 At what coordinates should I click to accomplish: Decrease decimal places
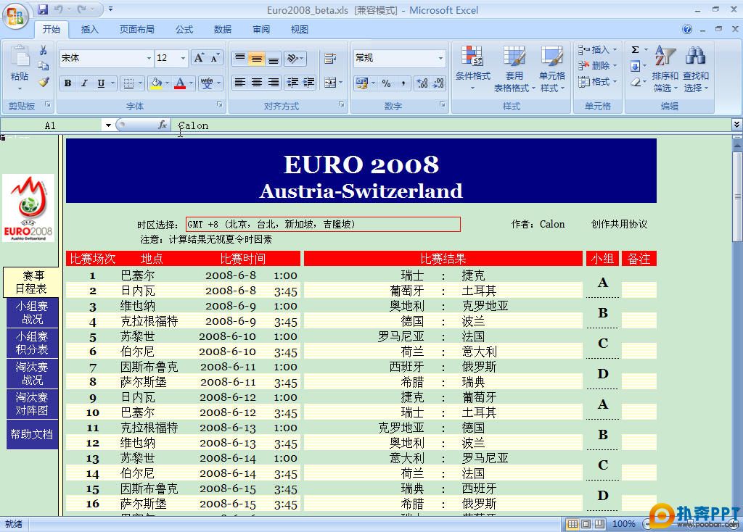[438, 83]
